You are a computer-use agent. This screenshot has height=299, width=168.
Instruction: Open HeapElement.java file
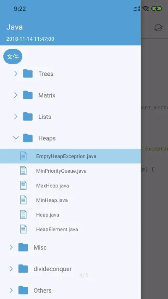[70, 229]
